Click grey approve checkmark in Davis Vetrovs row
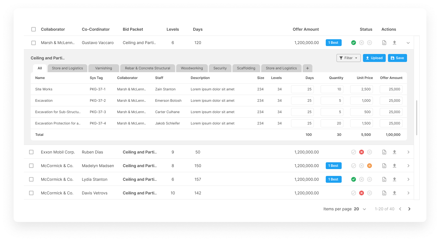440x241 pixels. click(x=353, y=193)
